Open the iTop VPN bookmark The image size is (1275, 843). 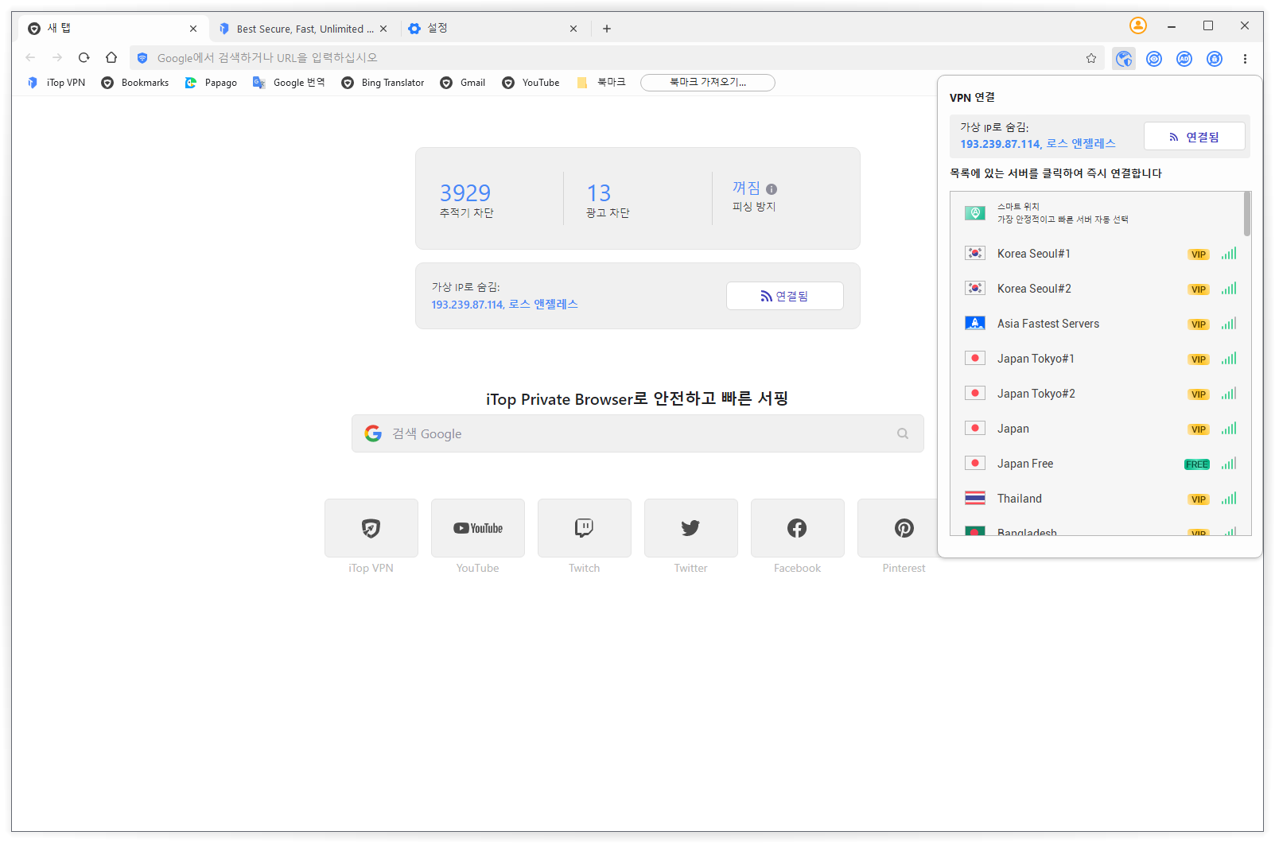pyautogui.click(x=56, y=83)
